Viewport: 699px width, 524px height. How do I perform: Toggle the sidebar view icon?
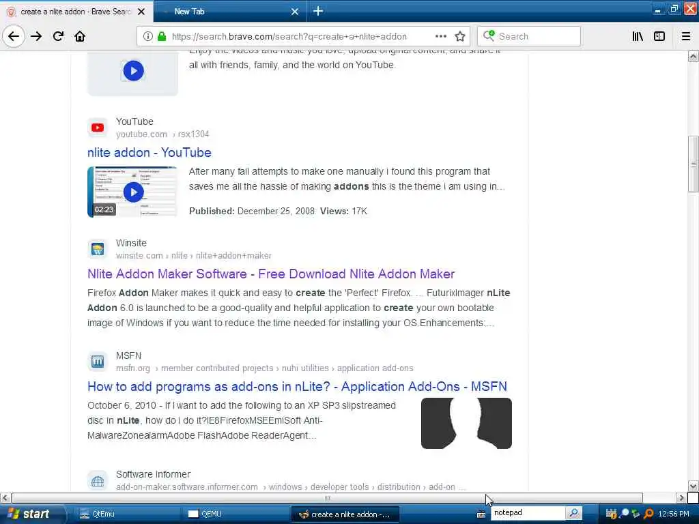coord(659,36)
